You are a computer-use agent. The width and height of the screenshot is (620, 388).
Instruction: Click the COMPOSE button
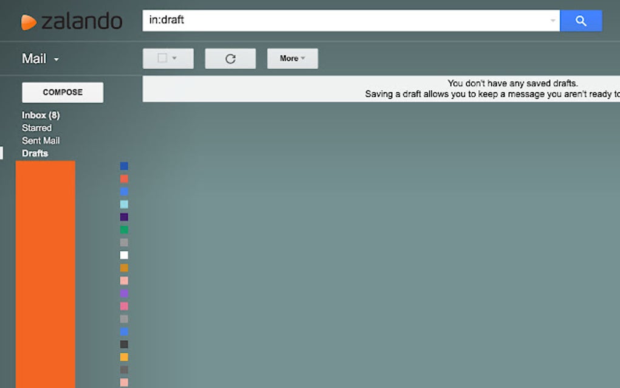(x=63, y=92)
